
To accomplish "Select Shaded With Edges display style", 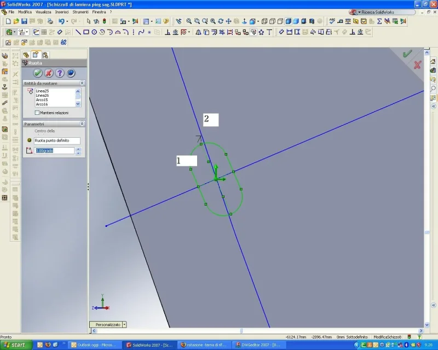I will [289, 21].
